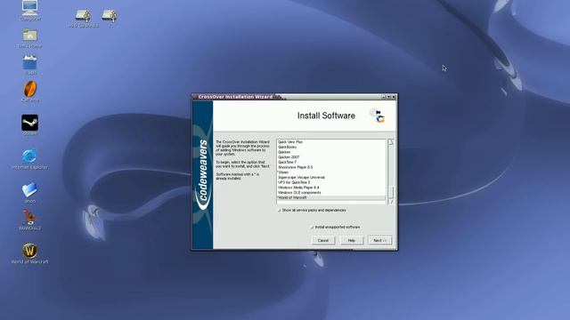The height and width of the screenshot is (320, 570).
Task: Select the Steam entry in the list
Action: pyautogui.click(x=330, y=172)
